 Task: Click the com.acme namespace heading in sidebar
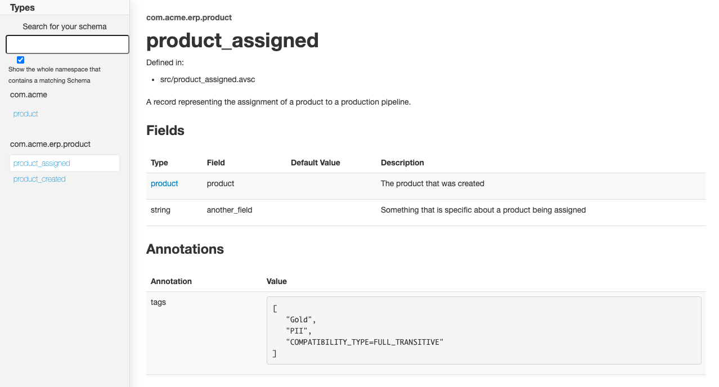[x=29, y=94]
